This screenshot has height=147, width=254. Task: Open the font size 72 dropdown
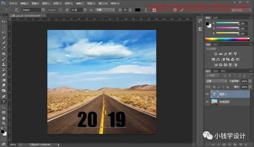(x=85, y=10)
